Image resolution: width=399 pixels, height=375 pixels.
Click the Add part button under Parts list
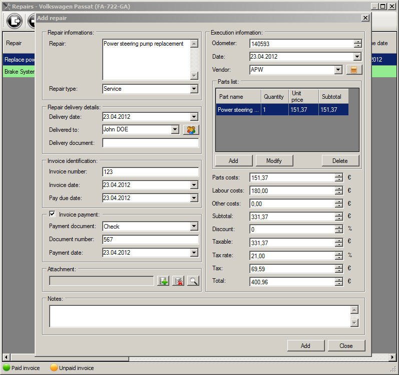coord(233,161)
